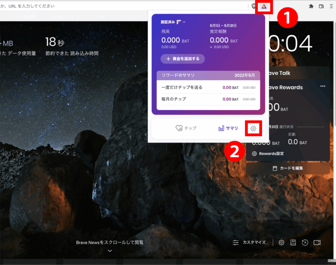Open the Brave Rewards card three-dot menu

tap(323, 86)
